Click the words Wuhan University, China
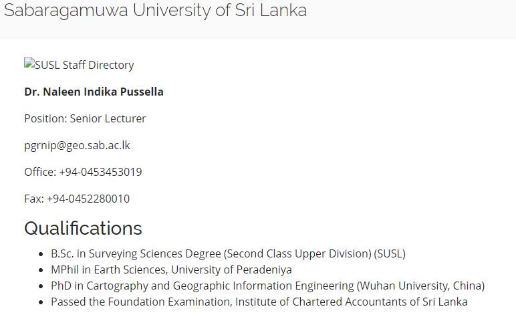This screenshot has width=516, height=323. pyautogui.click(x=421, y=286)
